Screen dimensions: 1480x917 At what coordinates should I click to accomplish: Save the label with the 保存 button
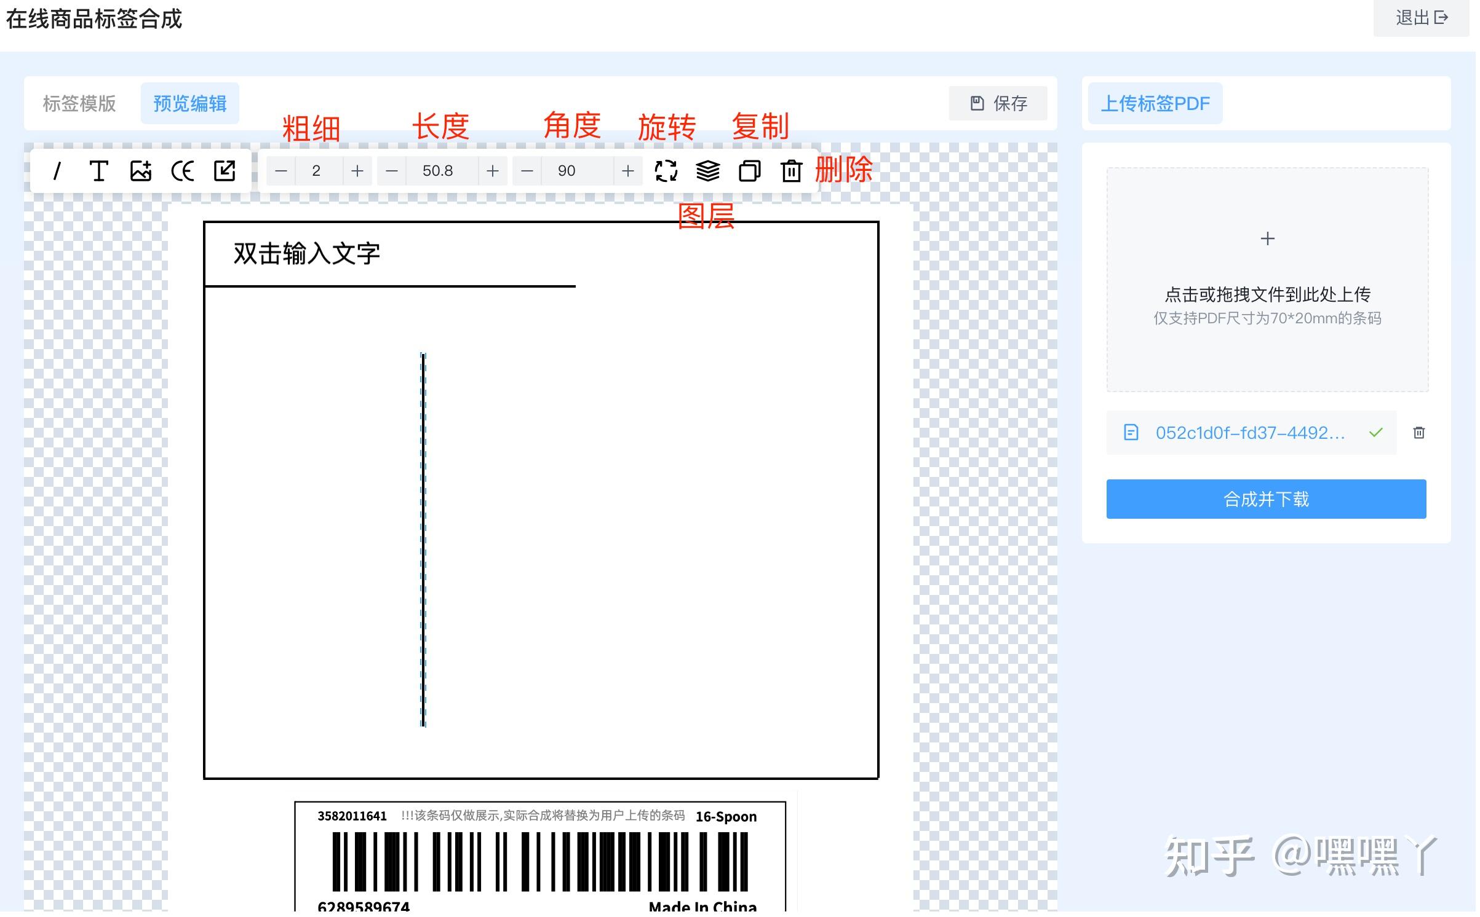998,103
